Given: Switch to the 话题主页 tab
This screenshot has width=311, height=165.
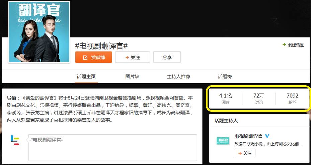Looking at the screenshot, I should 86,76.
